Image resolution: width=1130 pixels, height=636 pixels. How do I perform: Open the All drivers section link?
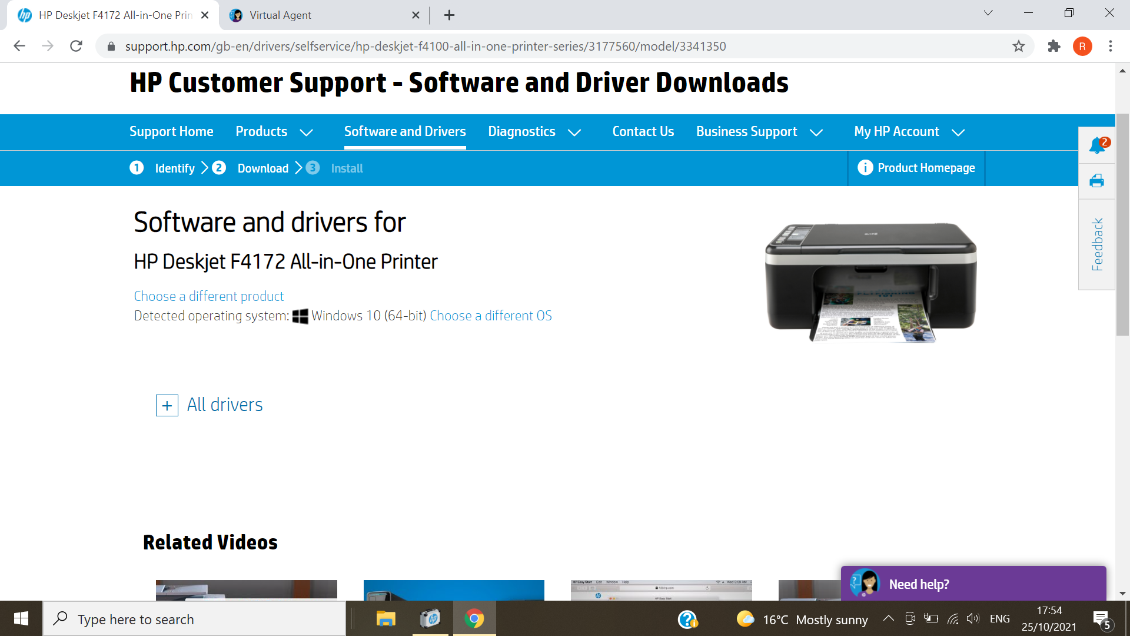[x=225, y=405]
